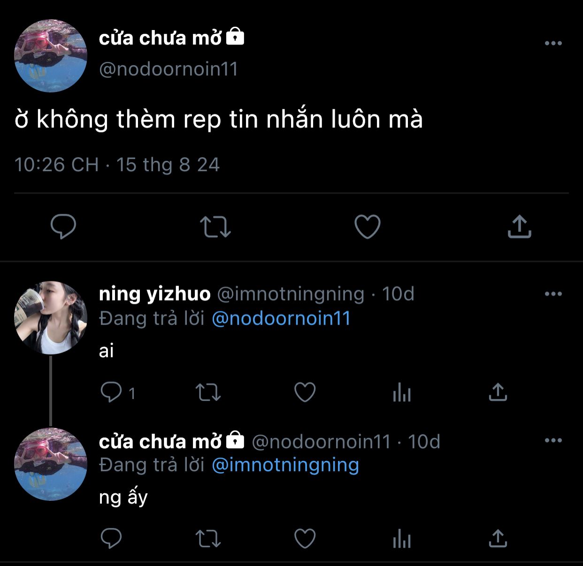Screen dimensions: 583x566
Task: Retweet ning yizhuo's 'ai' reply
Action: click(208, 392)
